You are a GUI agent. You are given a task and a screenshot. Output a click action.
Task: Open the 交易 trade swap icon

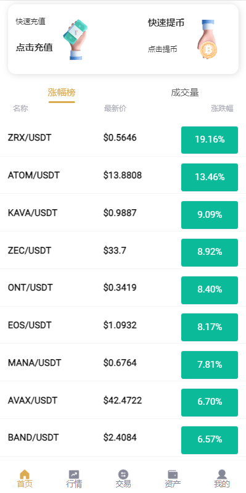tap(123, 474)
